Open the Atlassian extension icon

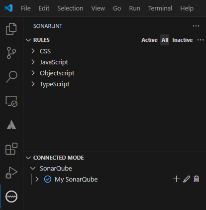pyautogui.click(x=11, y=125)
